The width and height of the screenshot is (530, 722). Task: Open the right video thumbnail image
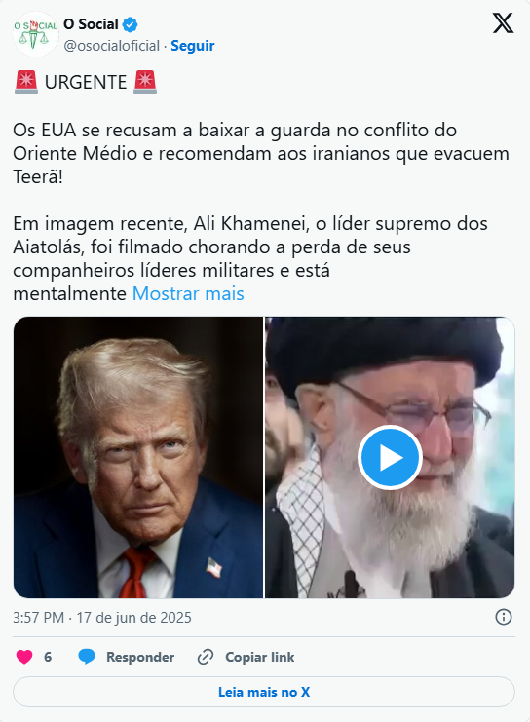click(x=390, y=458)
